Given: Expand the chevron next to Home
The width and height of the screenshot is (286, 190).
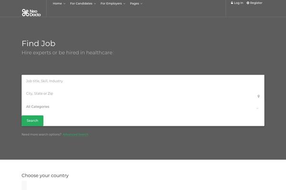Looking at the screenshot, I should pos(64,4).
